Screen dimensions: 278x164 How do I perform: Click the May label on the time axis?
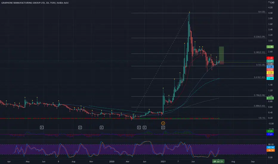click(x=27, y=162)
